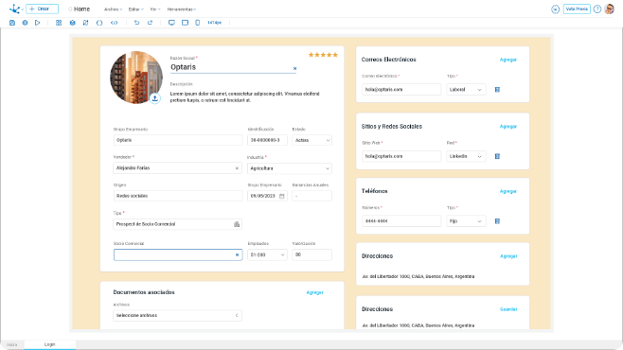Click the Correo Electrónico input hola@optaris.com

point(401,90)
